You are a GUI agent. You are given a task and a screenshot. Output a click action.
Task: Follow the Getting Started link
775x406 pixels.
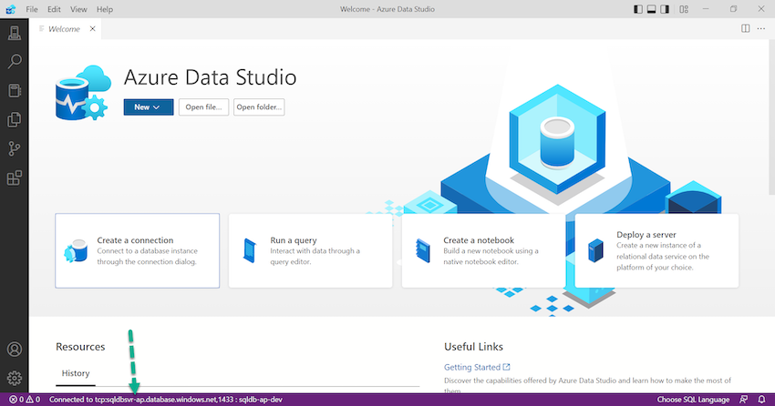pos(477,367)
